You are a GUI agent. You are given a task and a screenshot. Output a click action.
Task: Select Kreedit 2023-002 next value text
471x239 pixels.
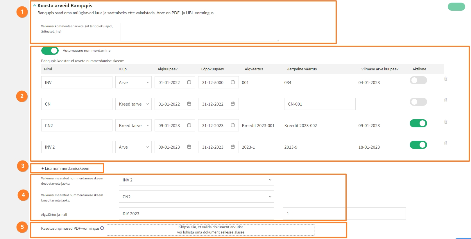click(300, 126)
